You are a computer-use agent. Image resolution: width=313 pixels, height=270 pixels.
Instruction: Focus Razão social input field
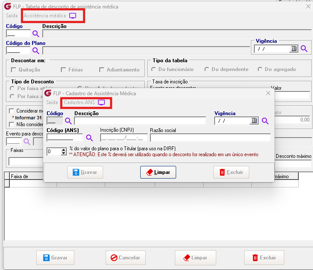[210, 138]
